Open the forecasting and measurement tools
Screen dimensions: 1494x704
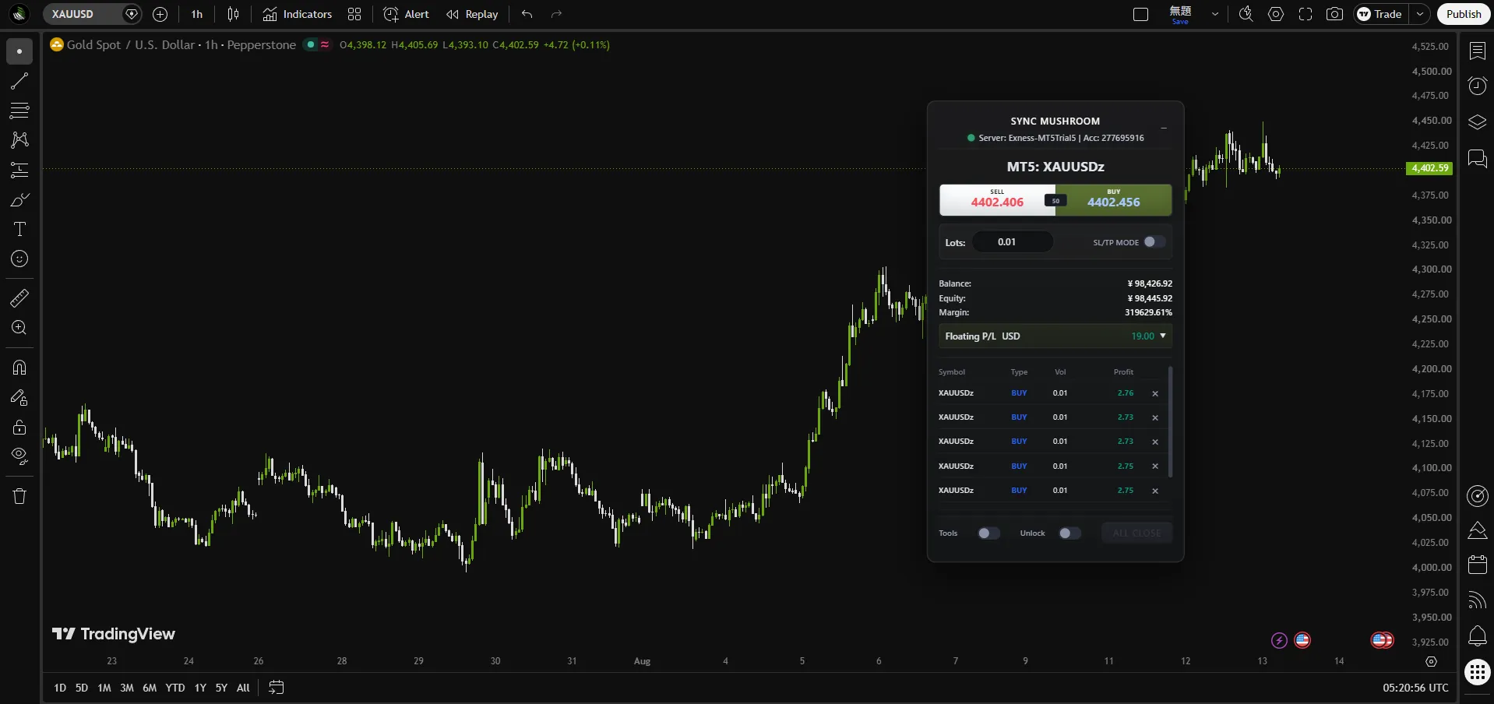[x=19, y=170]
